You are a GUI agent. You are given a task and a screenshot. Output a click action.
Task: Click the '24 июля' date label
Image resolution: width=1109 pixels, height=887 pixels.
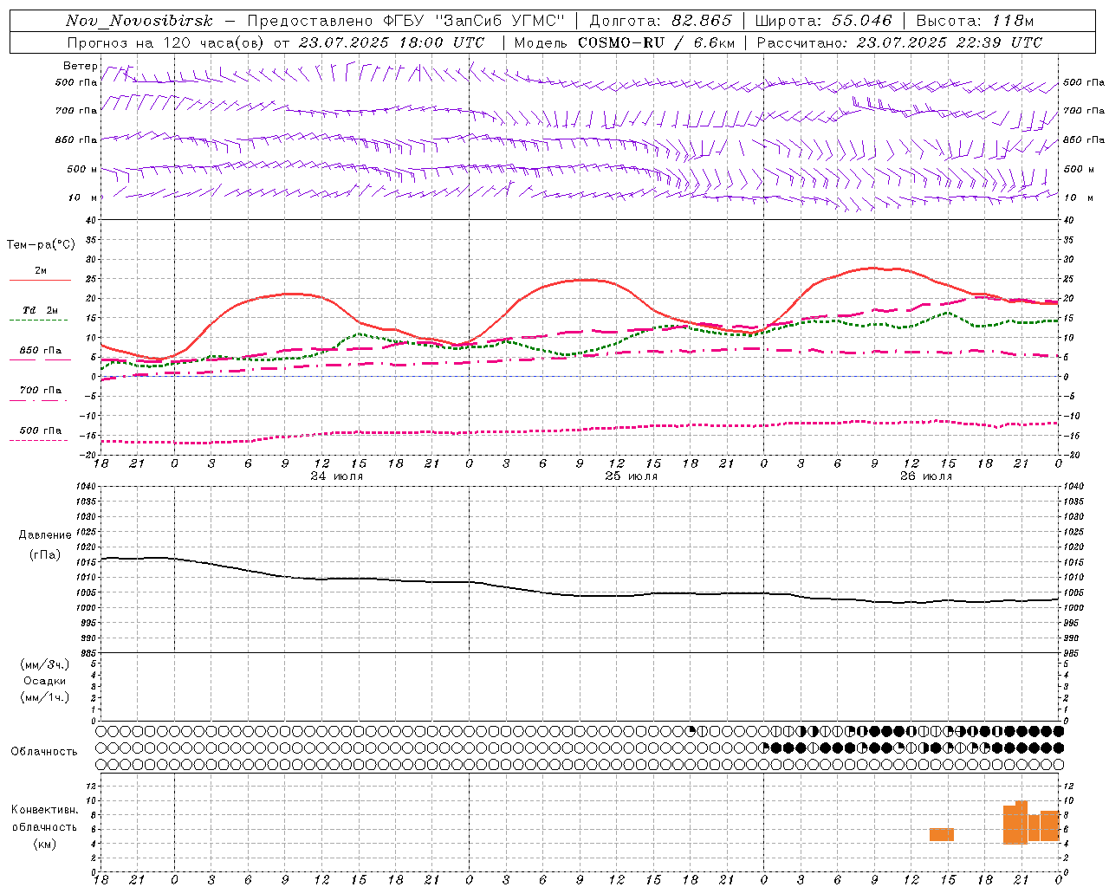click(x=337, y=476)
